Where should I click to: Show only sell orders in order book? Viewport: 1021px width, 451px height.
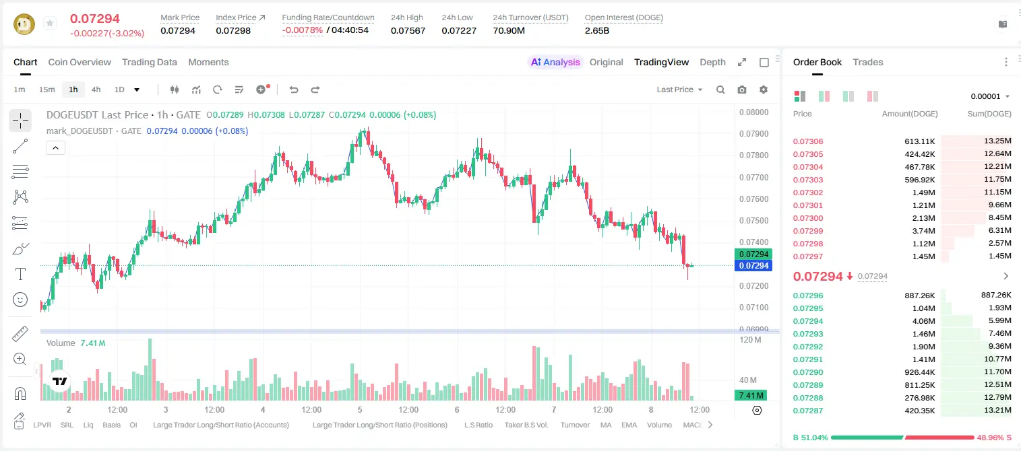pyautogui.click(x=873, y=96)
